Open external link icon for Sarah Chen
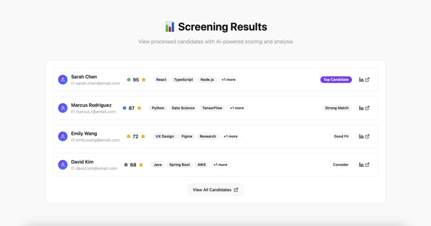Viewport: 431px width, 226px height. (367, 79)
